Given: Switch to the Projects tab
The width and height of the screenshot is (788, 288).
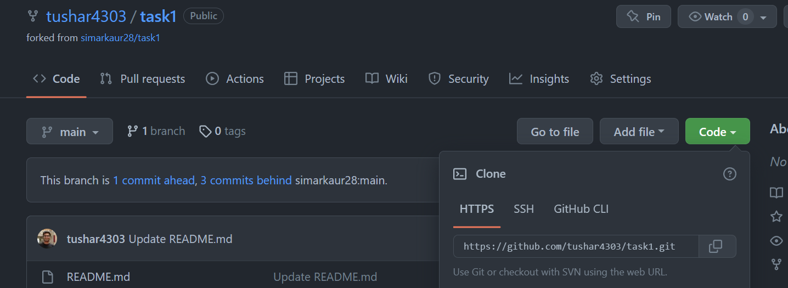Looking at the screenshot, I should tap(314, 79).
